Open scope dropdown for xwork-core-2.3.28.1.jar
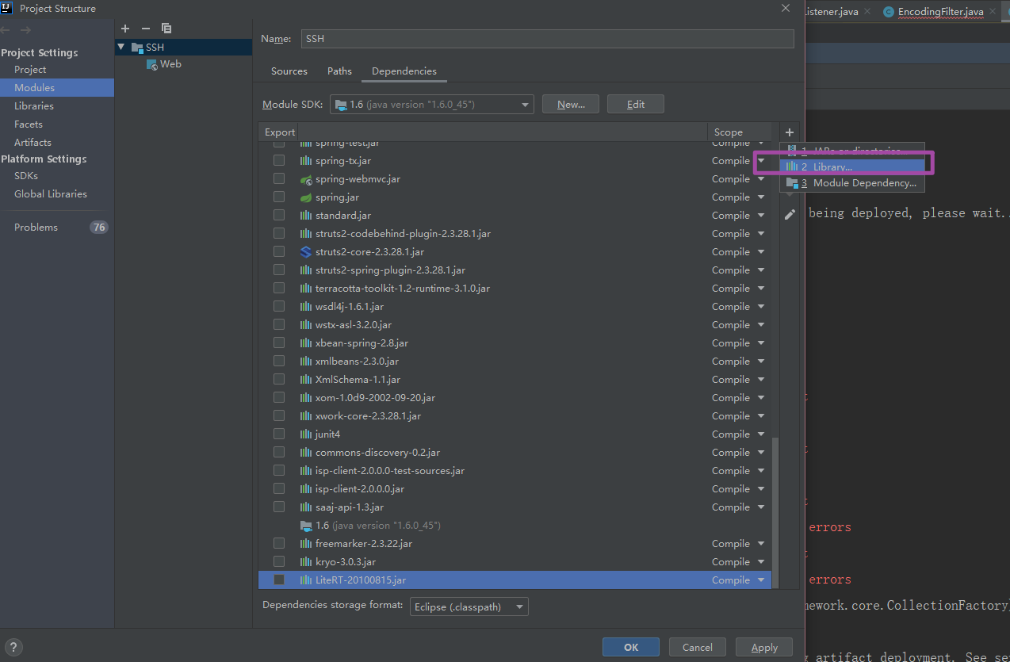This screenshot has height=662, width=1010. (x=760, y=416)
